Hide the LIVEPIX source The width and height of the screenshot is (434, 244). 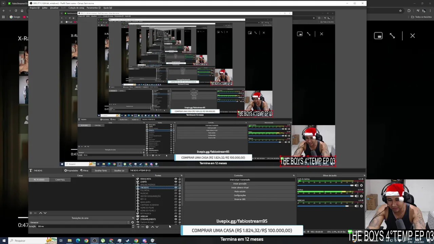(176, 182)
